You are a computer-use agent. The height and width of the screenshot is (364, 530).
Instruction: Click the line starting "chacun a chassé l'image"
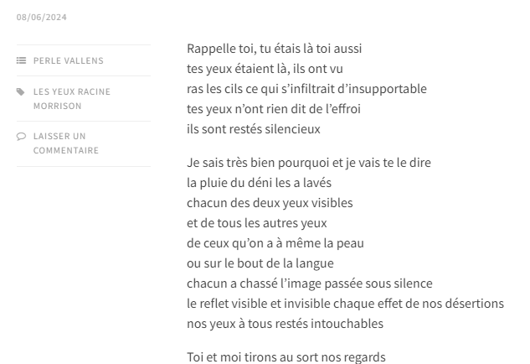tap(309, 283)
